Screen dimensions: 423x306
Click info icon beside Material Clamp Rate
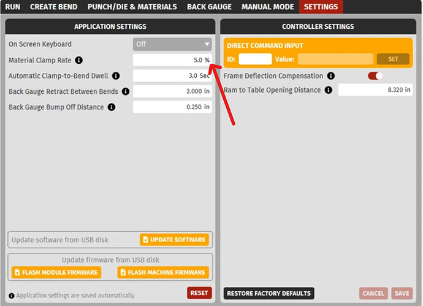coord(78,61)
